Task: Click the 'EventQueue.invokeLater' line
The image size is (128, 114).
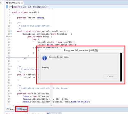Action: (x=47, y=34)
